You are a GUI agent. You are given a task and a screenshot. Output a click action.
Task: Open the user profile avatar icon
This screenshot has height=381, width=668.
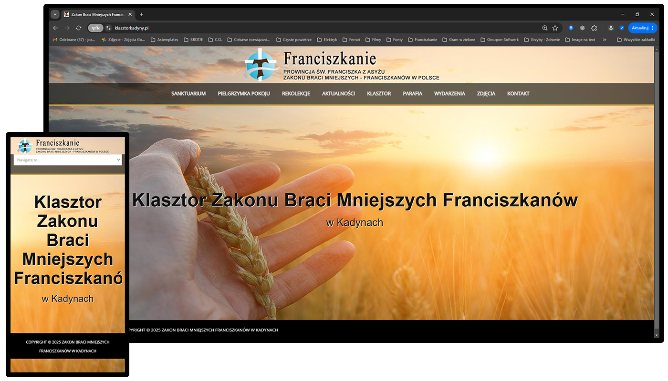611,28
